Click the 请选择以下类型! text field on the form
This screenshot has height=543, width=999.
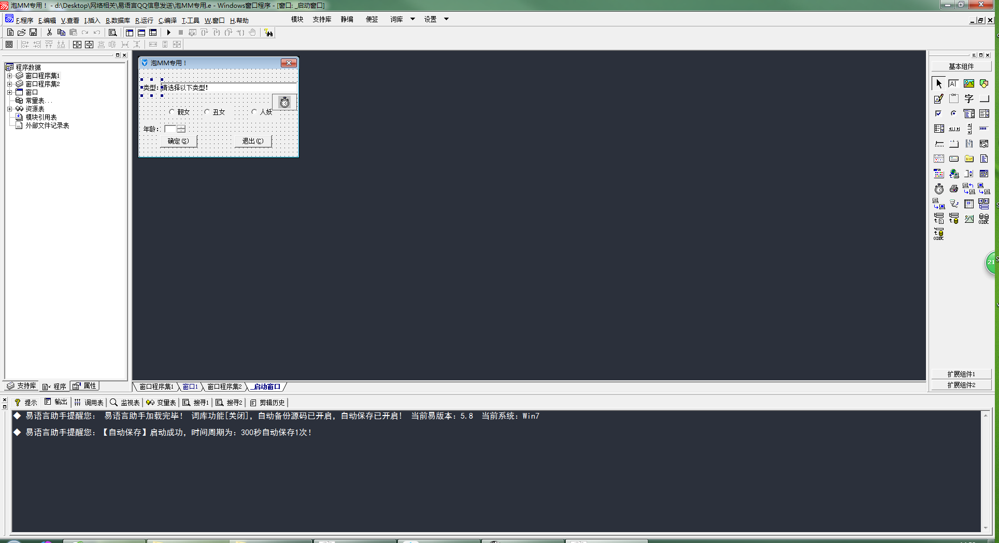point(229,88)
